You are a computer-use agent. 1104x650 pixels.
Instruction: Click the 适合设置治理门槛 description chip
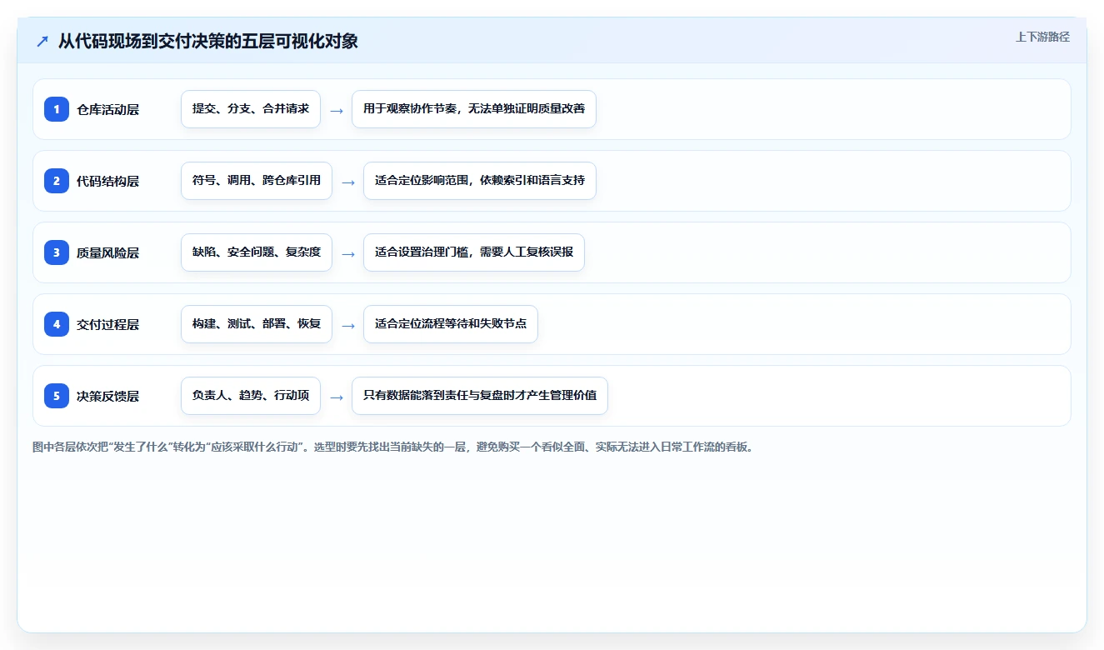(x=474, y=252)
